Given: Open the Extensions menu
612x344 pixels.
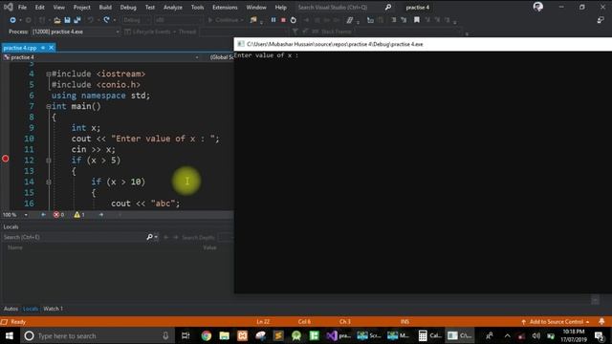Looking at the screenshot, I should point(225,8).
